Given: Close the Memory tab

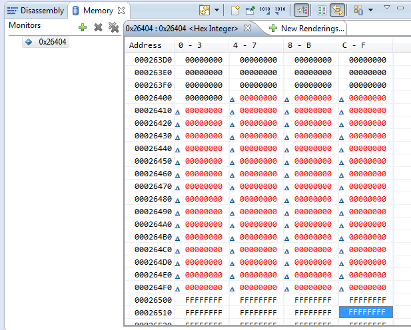Looking at the screenshot, I should pyautogui.click(x=121, y=11).
